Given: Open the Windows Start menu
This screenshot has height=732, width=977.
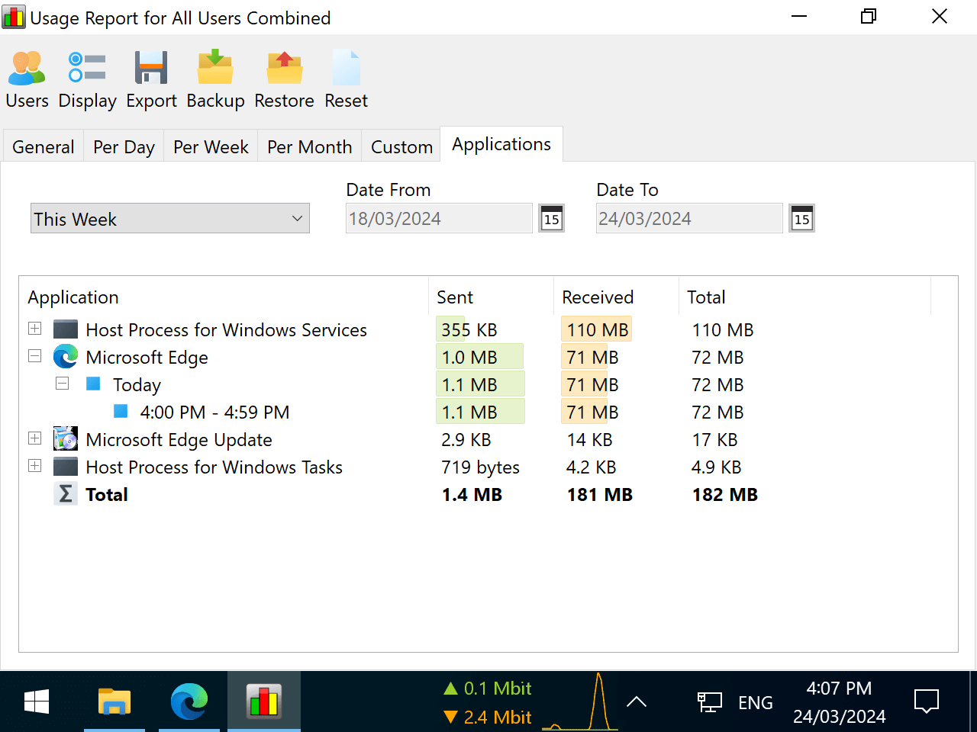Looking at the screenshot, I should click(x=37, y=701).
